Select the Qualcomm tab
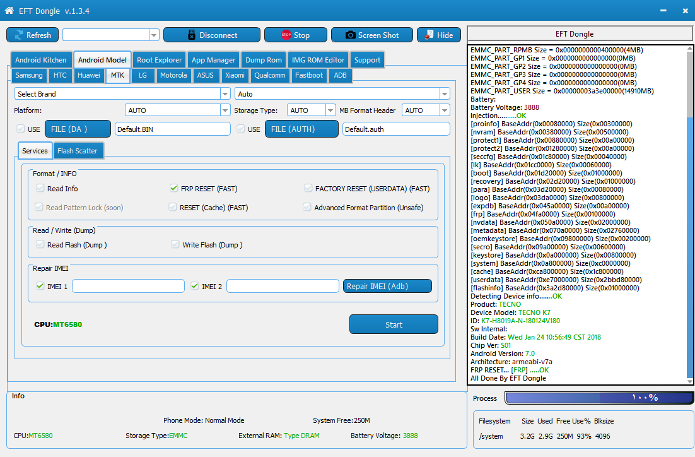The image size is (695, 457). click(269, 75)
